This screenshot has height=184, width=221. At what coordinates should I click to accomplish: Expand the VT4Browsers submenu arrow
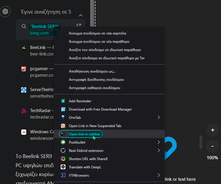[159, 175]
